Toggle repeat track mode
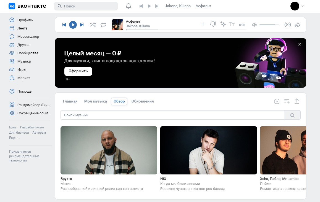 coord(103,25)
